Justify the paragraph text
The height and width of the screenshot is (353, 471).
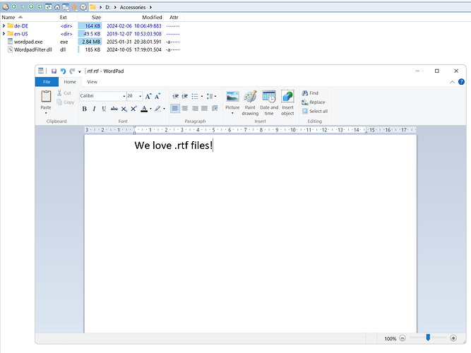[x=205, y=108]
